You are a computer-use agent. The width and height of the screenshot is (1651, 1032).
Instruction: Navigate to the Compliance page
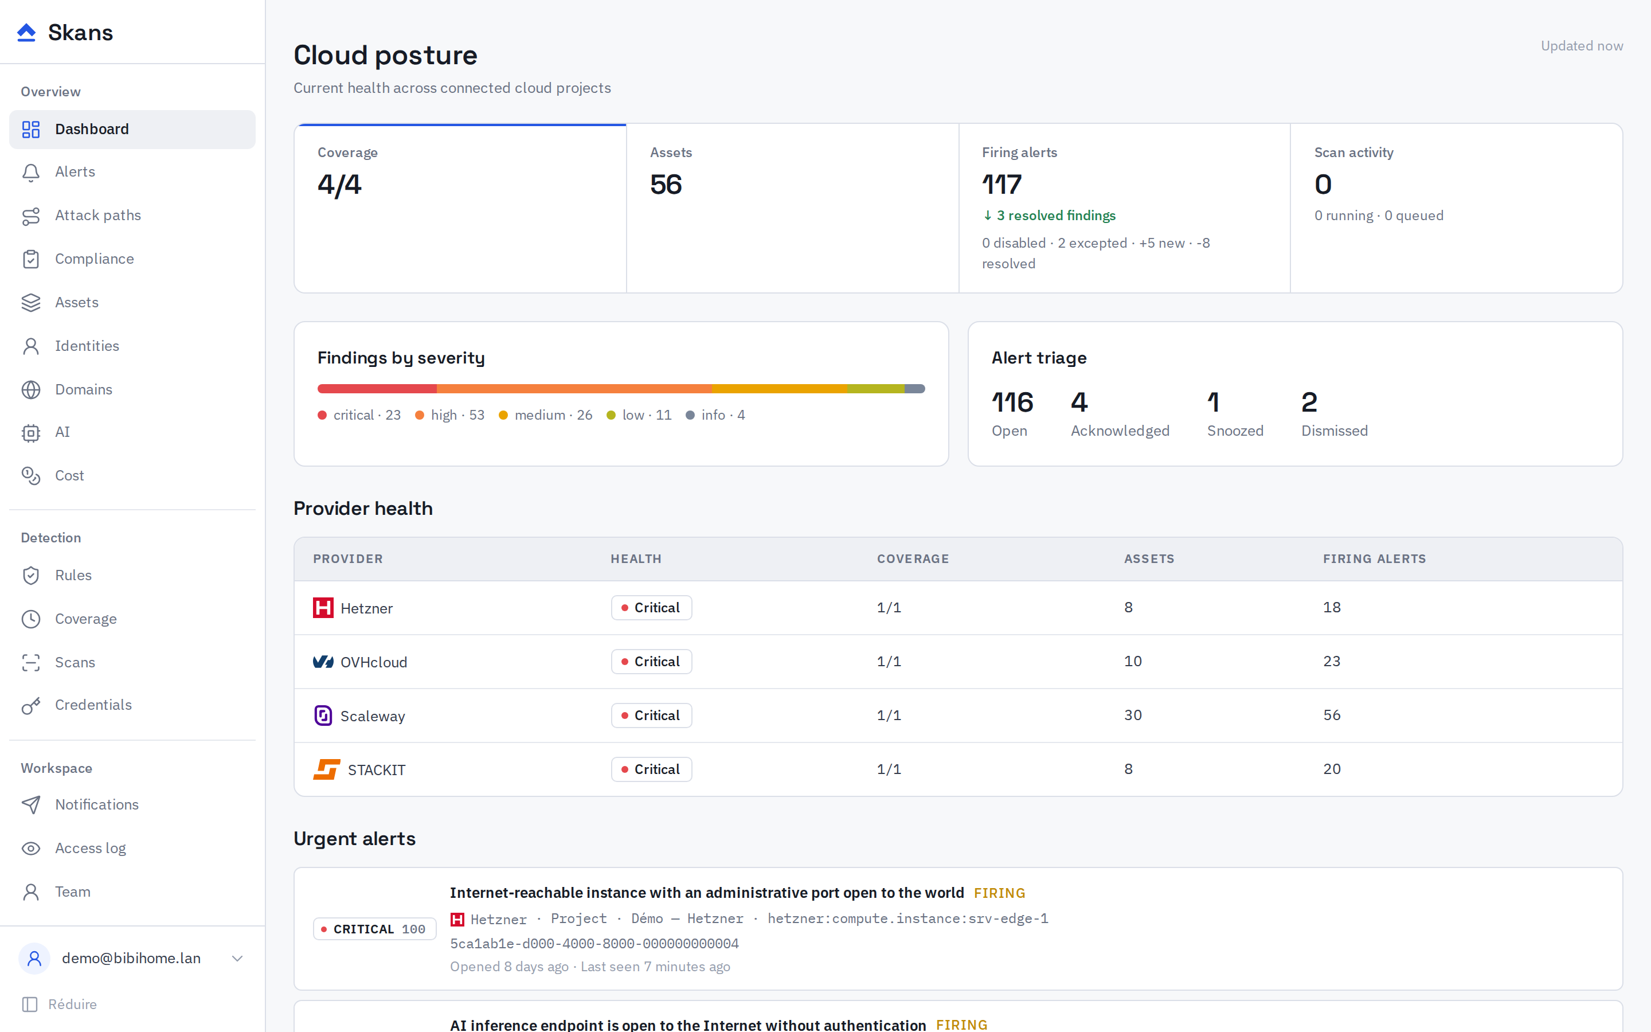tap(132, 259)
